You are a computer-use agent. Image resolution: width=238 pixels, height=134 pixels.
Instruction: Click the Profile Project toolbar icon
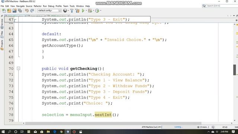[x=97, y=11]
